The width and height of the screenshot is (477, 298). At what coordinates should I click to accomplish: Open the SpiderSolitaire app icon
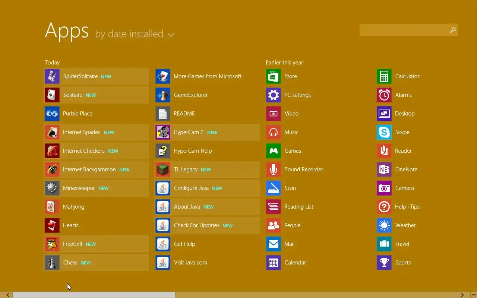[52, 76]
